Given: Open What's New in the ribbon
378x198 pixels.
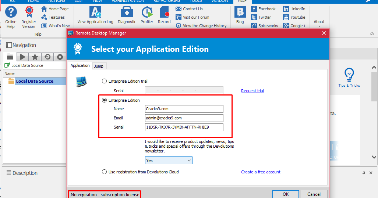Looking at the screenshot, I should click(x=56, y=26).
